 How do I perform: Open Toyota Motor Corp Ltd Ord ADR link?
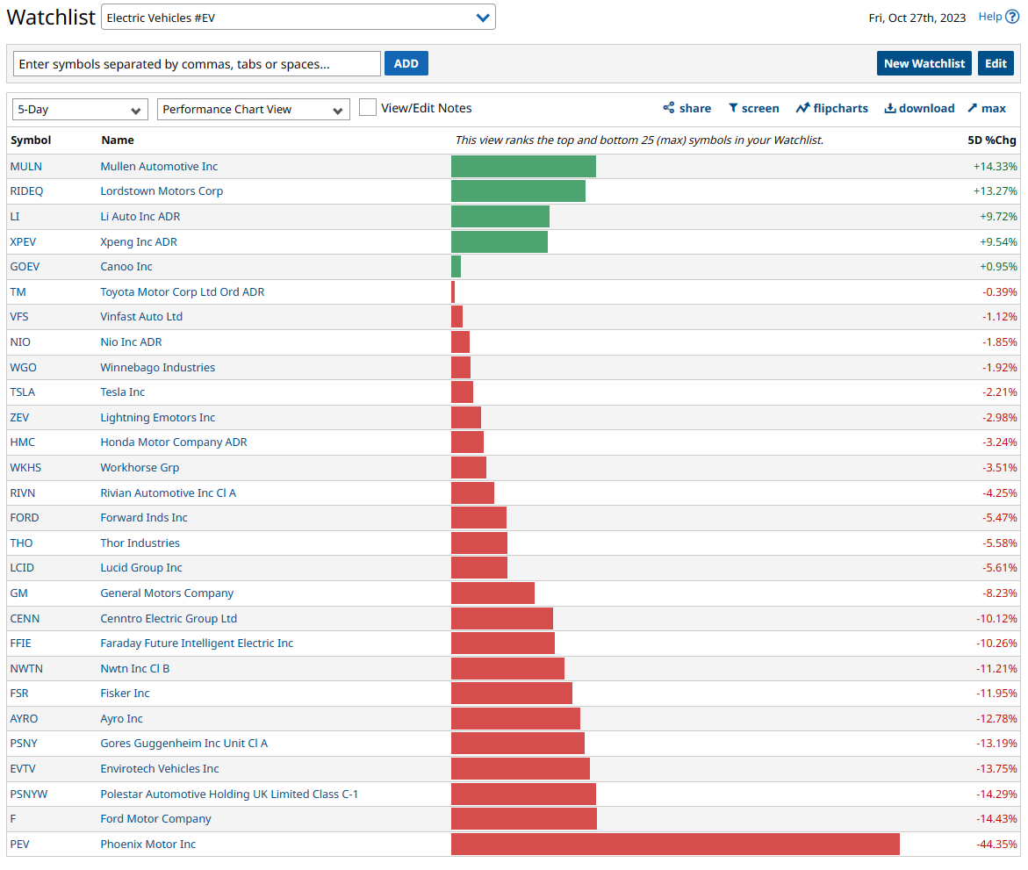tap(183, 292)
